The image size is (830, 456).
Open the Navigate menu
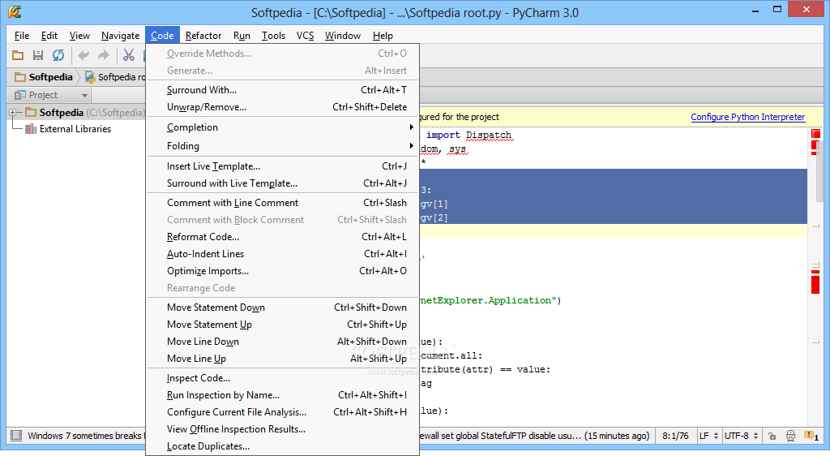pos(120,36)
